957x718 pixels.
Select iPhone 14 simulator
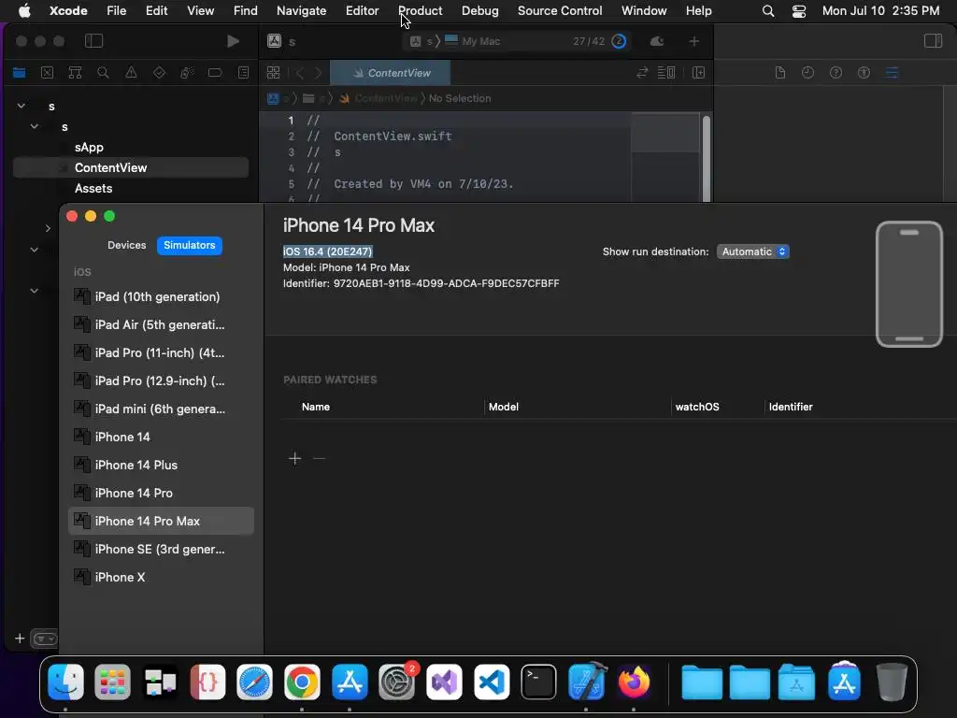point(161,438)
